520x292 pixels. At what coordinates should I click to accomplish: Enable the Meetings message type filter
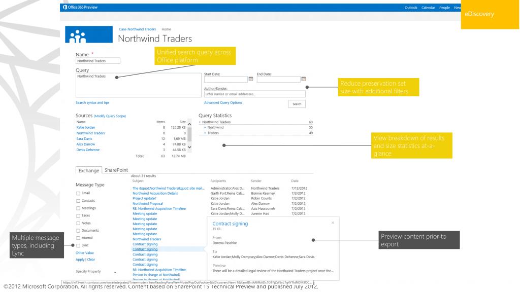[78, 208]
